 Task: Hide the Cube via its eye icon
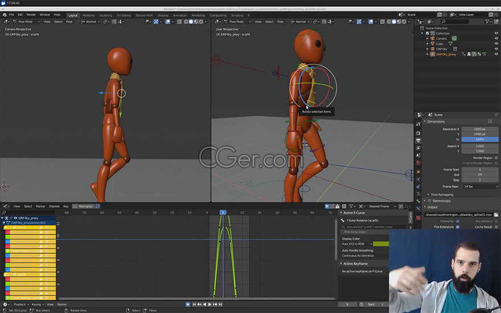(x=496, y=43)
